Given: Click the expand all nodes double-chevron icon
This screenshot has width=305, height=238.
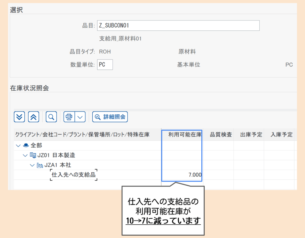Looking at the screenshot, I should coord(19,117).
